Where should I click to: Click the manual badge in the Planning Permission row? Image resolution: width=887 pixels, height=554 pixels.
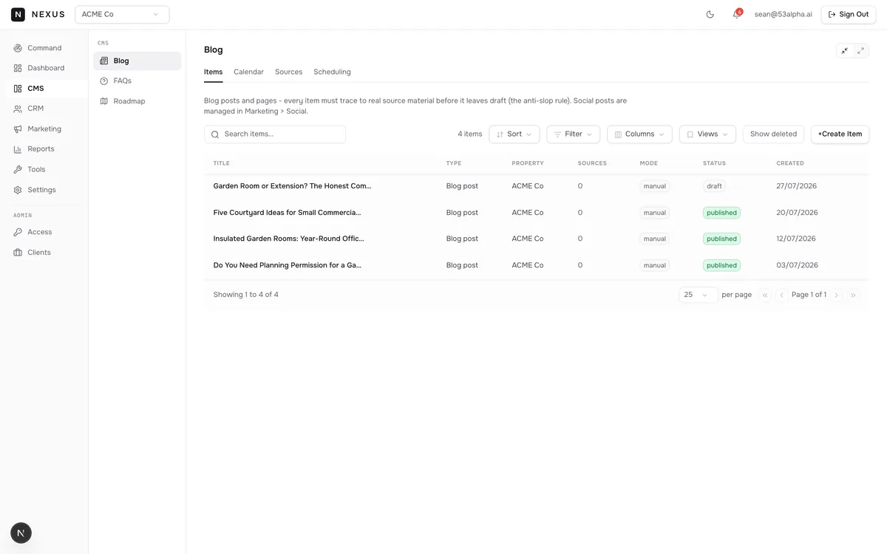(x=654, y=265)
